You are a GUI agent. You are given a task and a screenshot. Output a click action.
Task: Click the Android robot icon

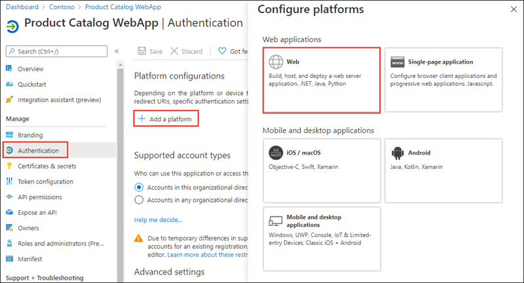point(398,153)
